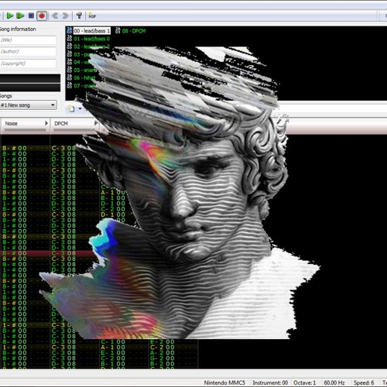Select instrument '06 - hihat'
Screen dimensions: 387x387
pos(84,78)
